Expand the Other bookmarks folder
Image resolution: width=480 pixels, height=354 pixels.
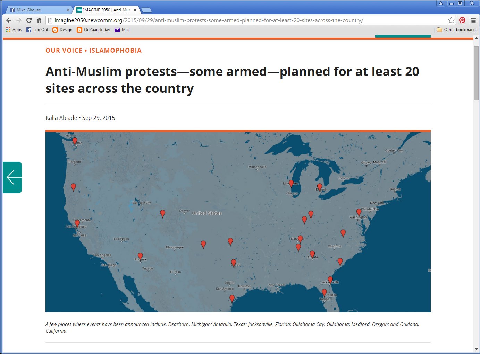point(456,30)
